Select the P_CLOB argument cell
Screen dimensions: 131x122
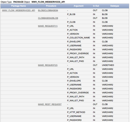[x=71, y=22]
